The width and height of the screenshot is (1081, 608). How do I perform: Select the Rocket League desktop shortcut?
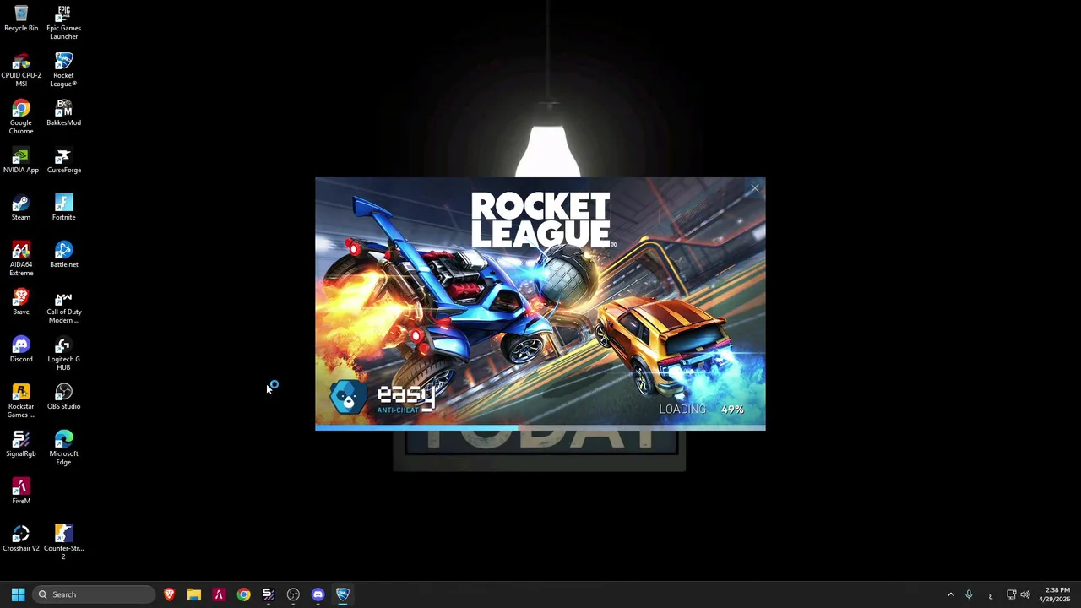click(63, 69)
